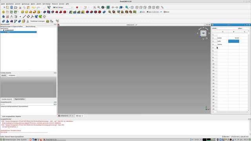Click the Alias field in spreadsheet

point(246,28)
